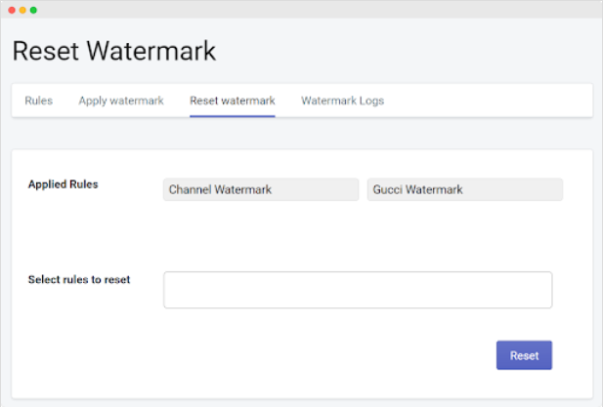
Task: Switch to the Rules tab
Action: [x=38, y=101]
